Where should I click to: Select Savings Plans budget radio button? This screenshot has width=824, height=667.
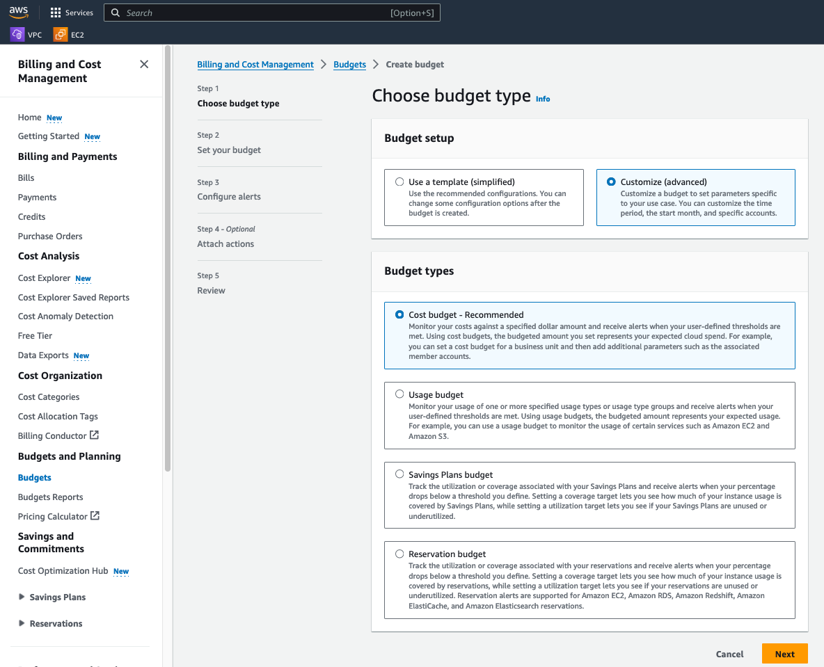(399, 474)
